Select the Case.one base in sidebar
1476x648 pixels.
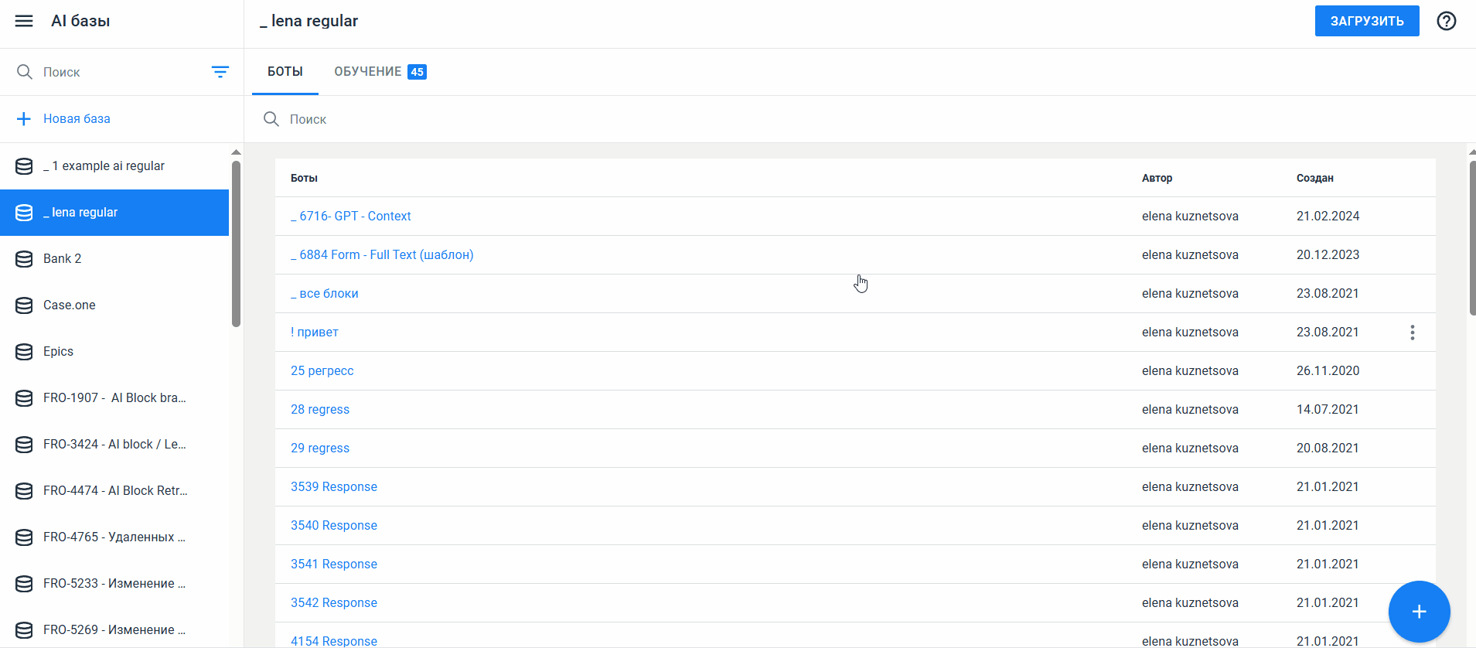pos(70,305)
